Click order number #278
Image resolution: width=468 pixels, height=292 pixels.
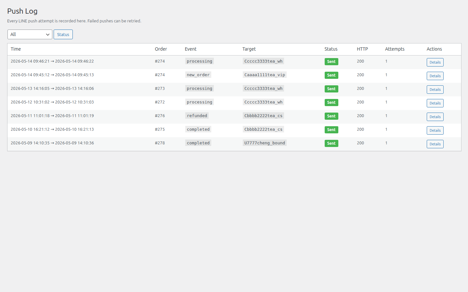[160, 143]
